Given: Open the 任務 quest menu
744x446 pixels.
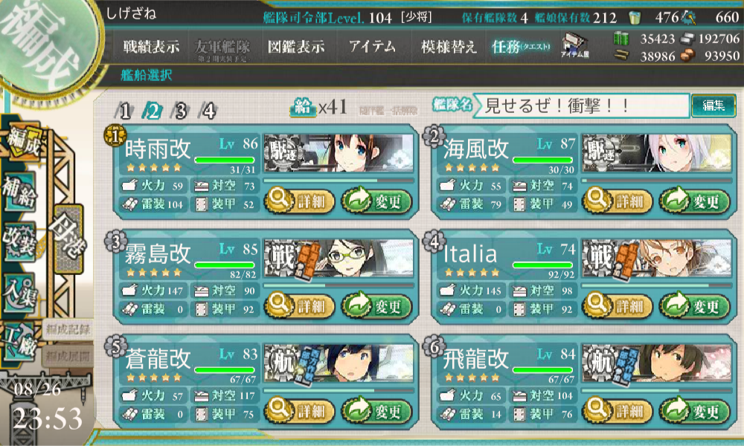Looking at the screenshot, I should [521, 46].
